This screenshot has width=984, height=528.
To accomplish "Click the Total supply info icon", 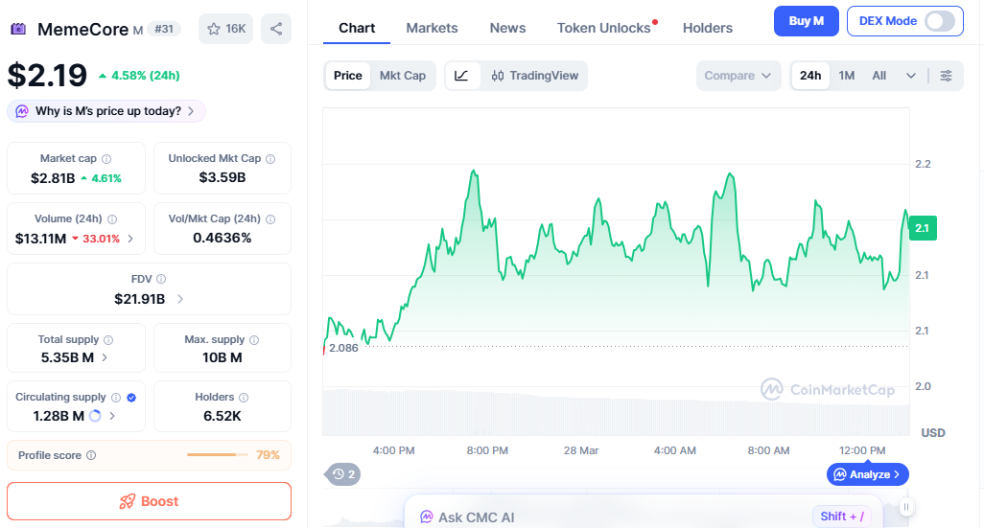I will (x=108, y=340).
